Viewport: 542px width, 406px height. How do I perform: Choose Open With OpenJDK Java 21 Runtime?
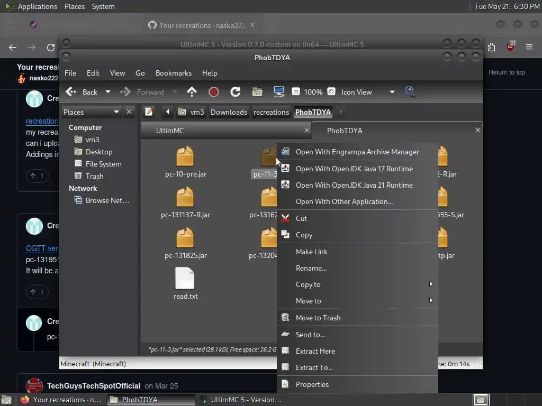click(357, 185)
